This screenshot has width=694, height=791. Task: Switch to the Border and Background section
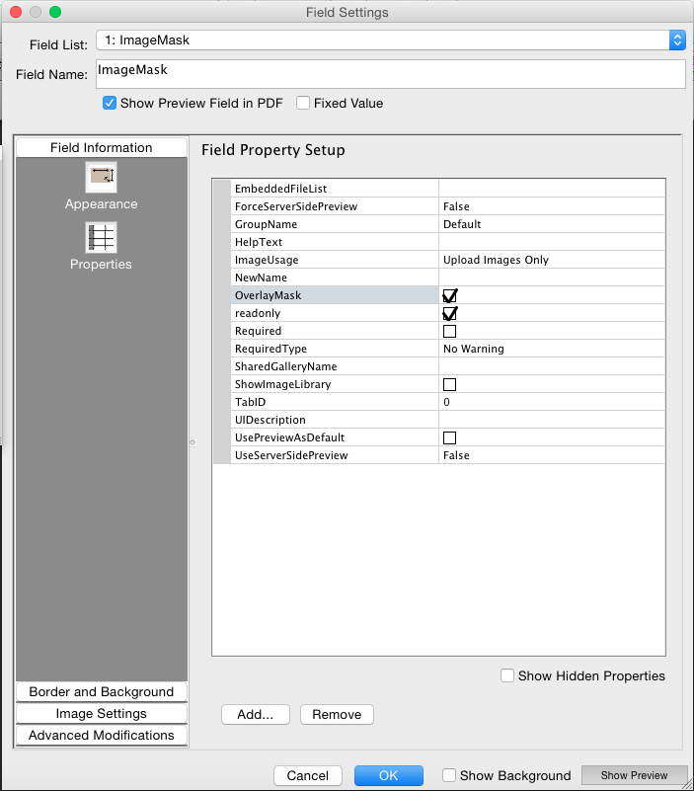tap(102, 692)
